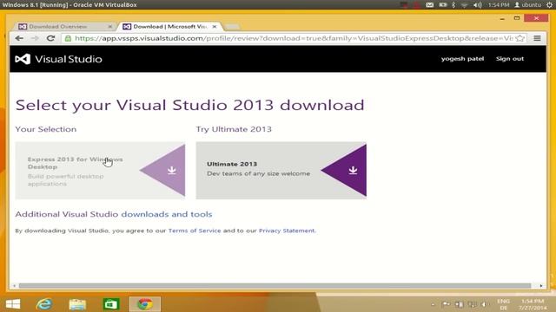Click Sign out

(x=510, y=59)
